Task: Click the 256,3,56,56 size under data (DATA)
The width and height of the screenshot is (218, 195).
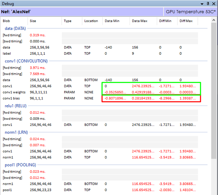Action: click(40, 47)
